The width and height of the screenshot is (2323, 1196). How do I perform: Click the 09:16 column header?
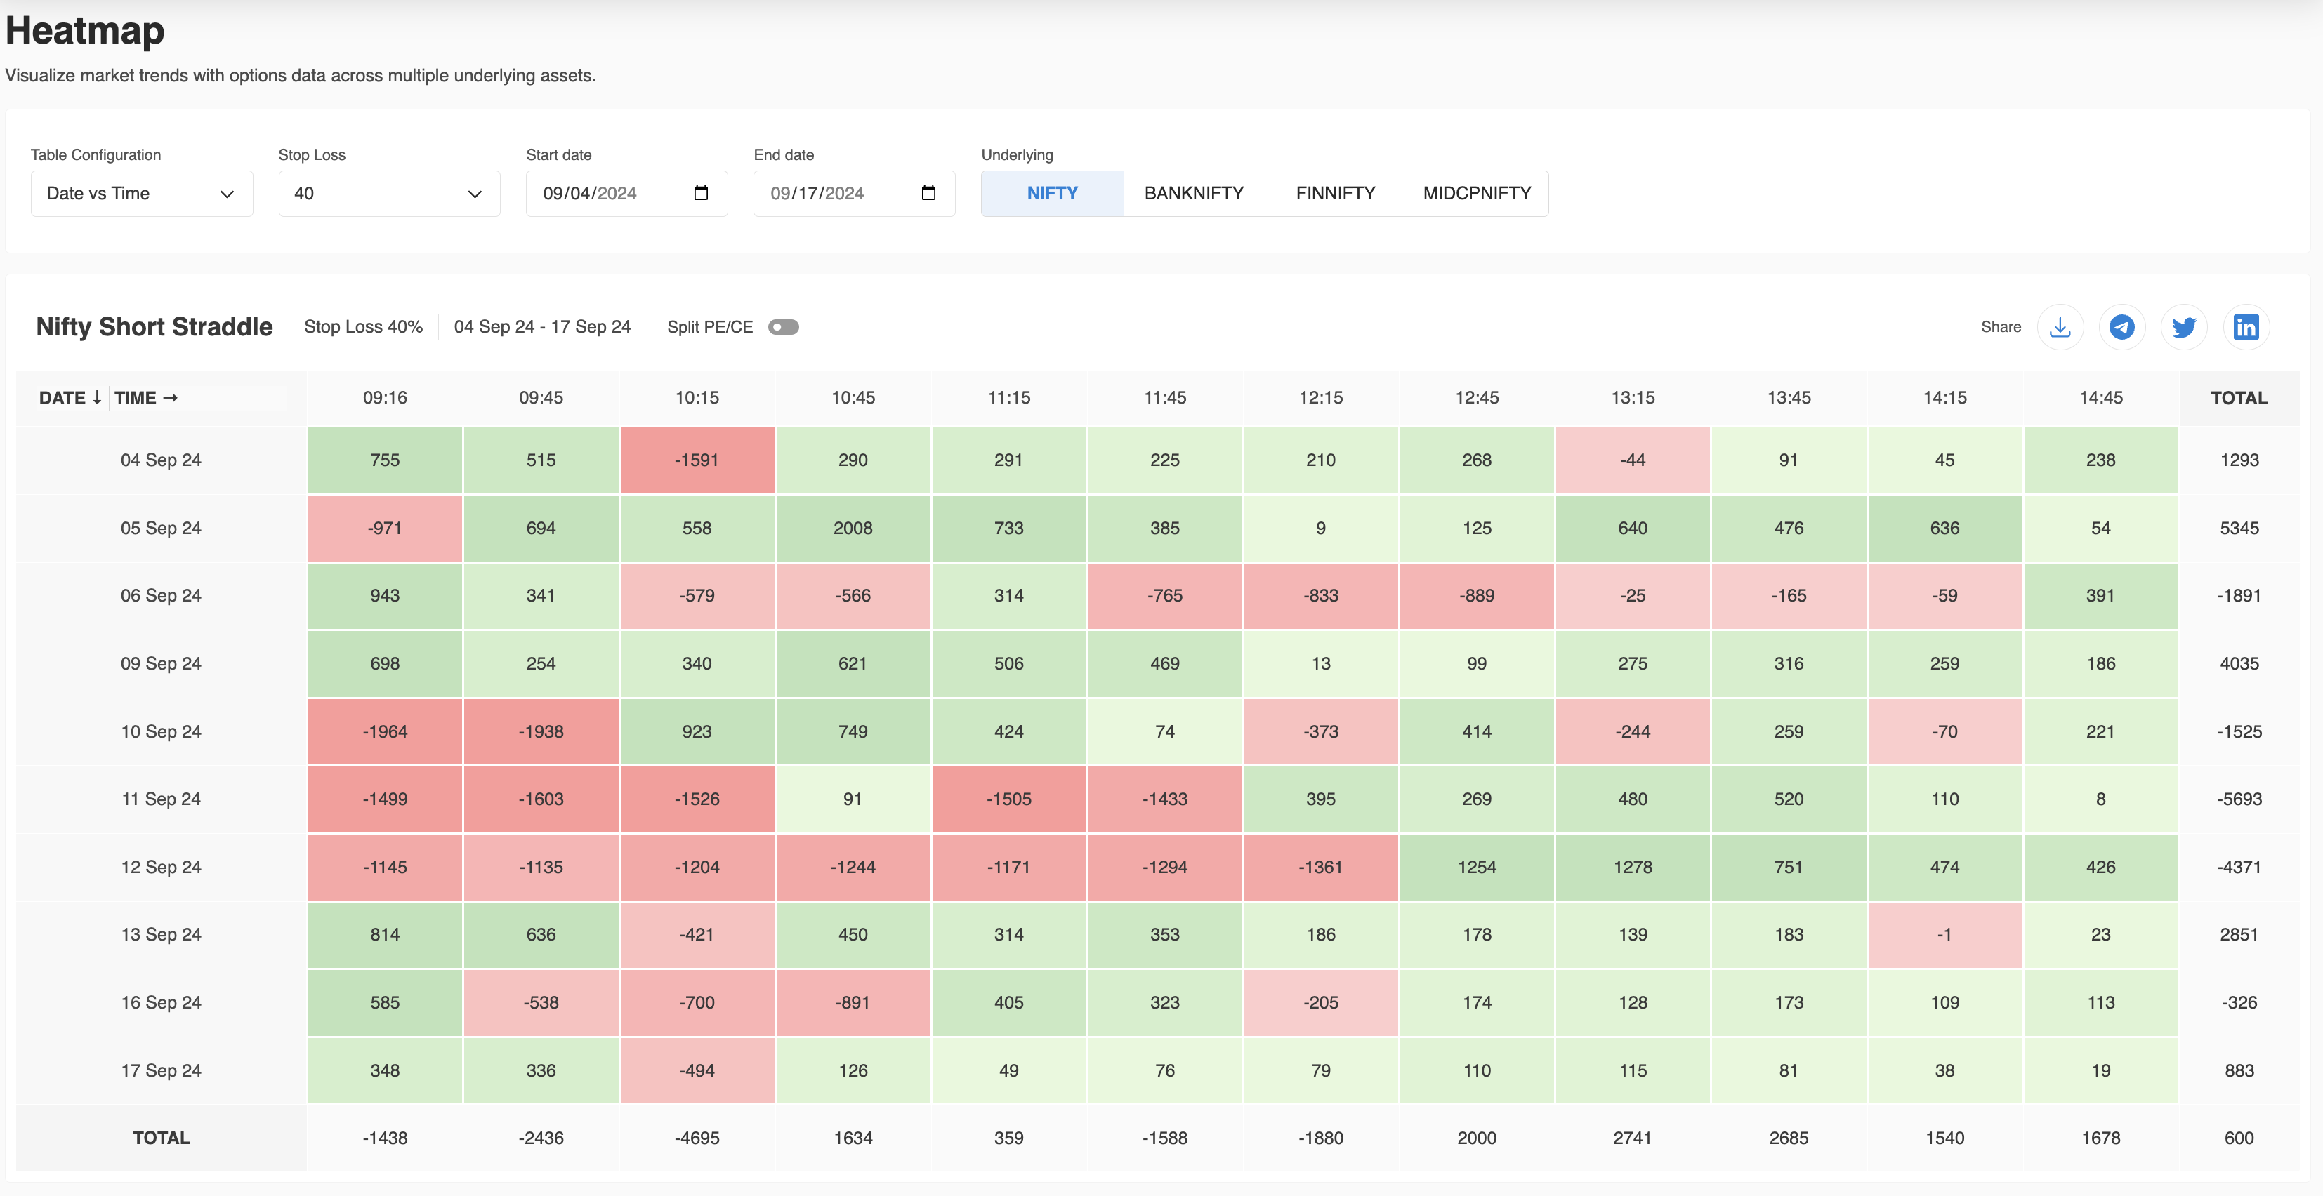[x=385, y=399]
